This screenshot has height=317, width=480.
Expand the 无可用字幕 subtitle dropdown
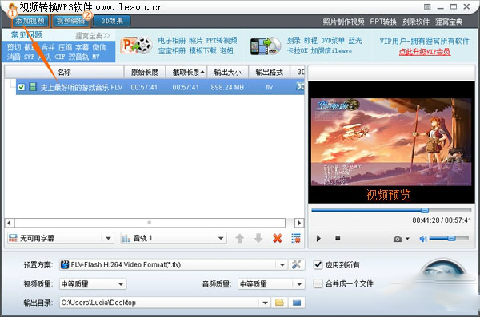(x=108, y=238)
